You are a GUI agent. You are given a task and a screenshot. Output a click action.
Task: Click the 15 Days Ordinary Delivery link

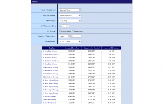pos(51,61)
